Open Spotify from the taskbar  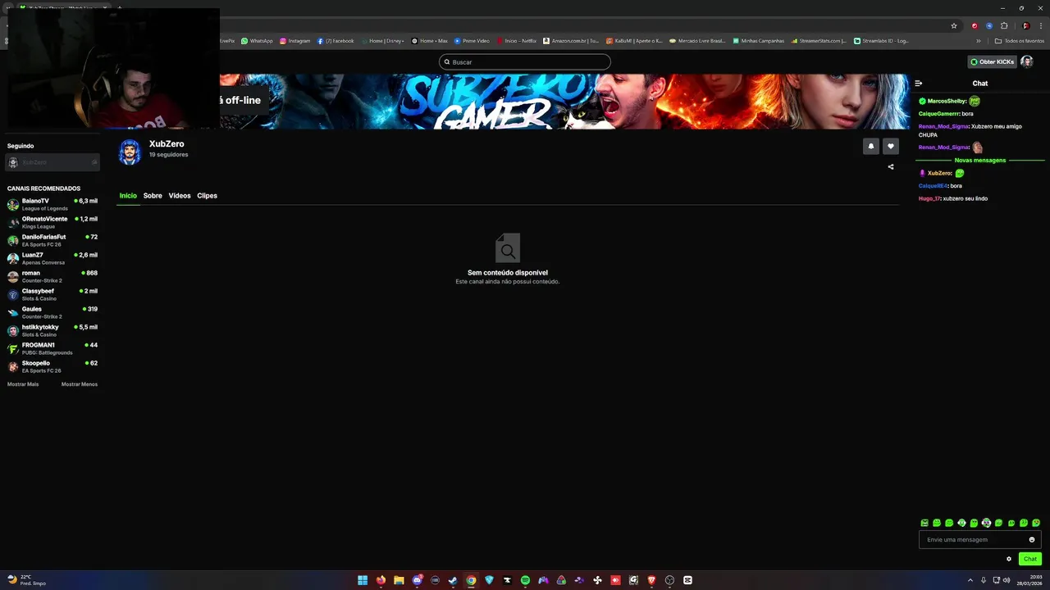click(525, 580)
